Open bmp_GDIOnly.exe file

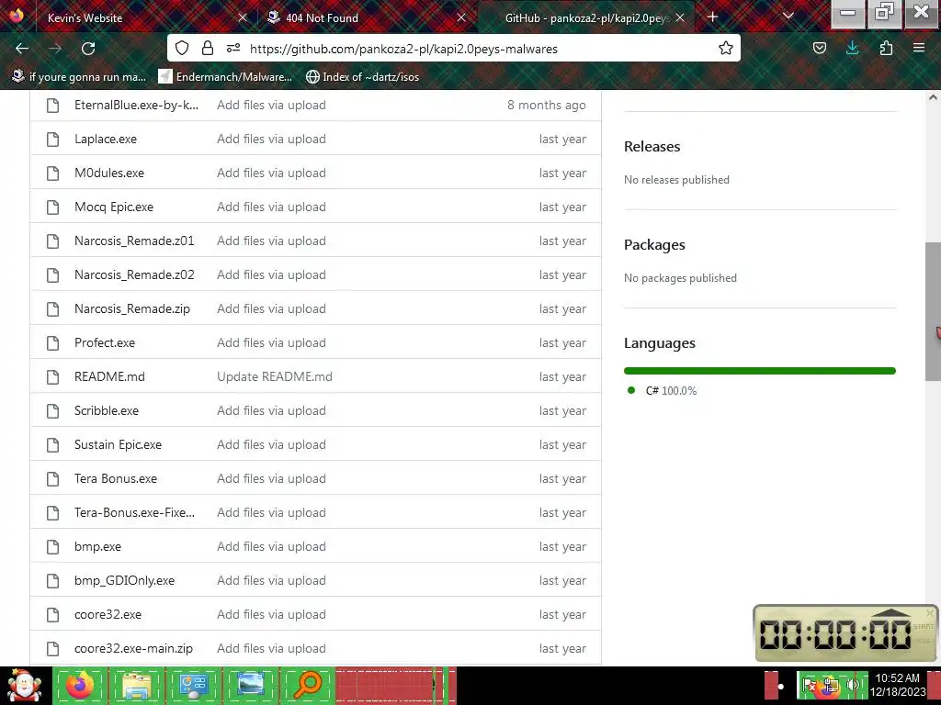[x=125, y=580]
